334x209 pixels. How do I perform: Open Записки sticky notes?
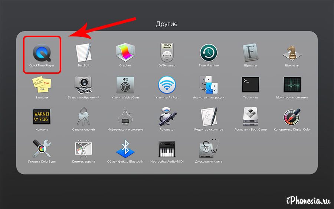click(x=42, y=85)
